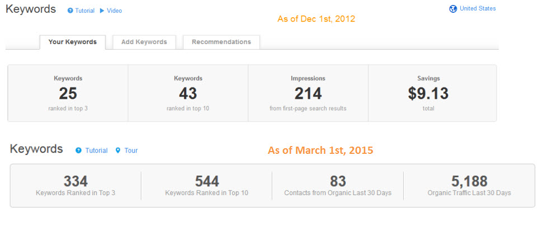Click the 334 Keywords Ranked in Top 3 stat
The height and width of the screenshot is (233, 557).
coord(75,186)
